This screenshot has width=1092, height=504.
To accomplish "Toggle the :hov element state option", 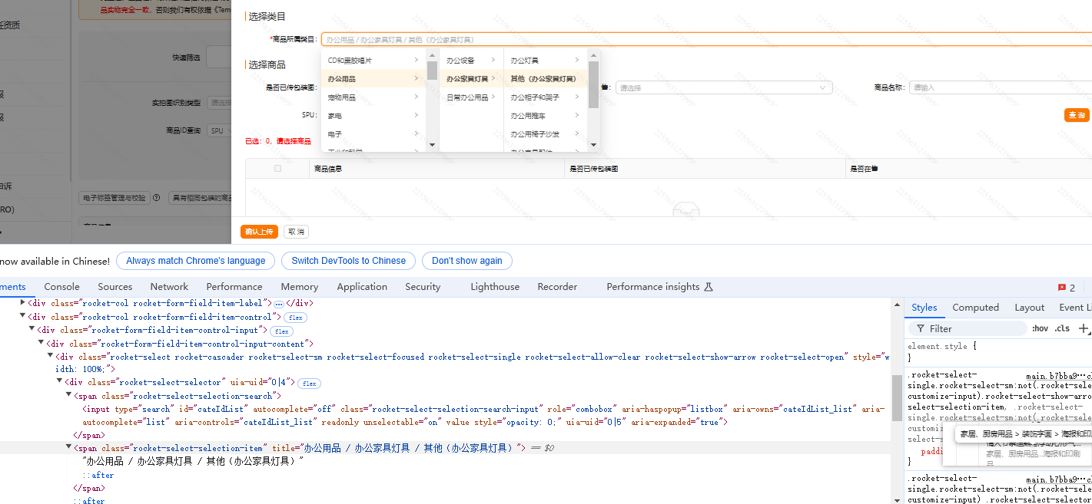I will 1040,328.
